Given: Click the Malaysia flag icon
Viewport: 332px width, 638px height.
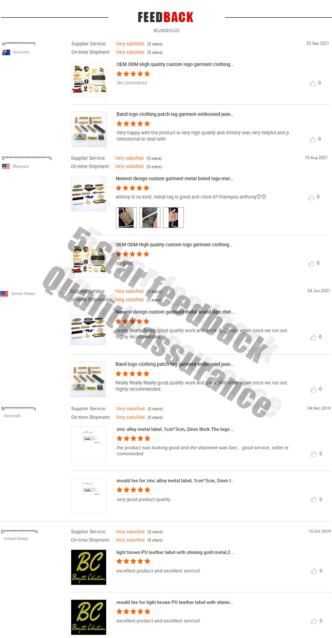Looking at the screenshot, I should 6,167.
